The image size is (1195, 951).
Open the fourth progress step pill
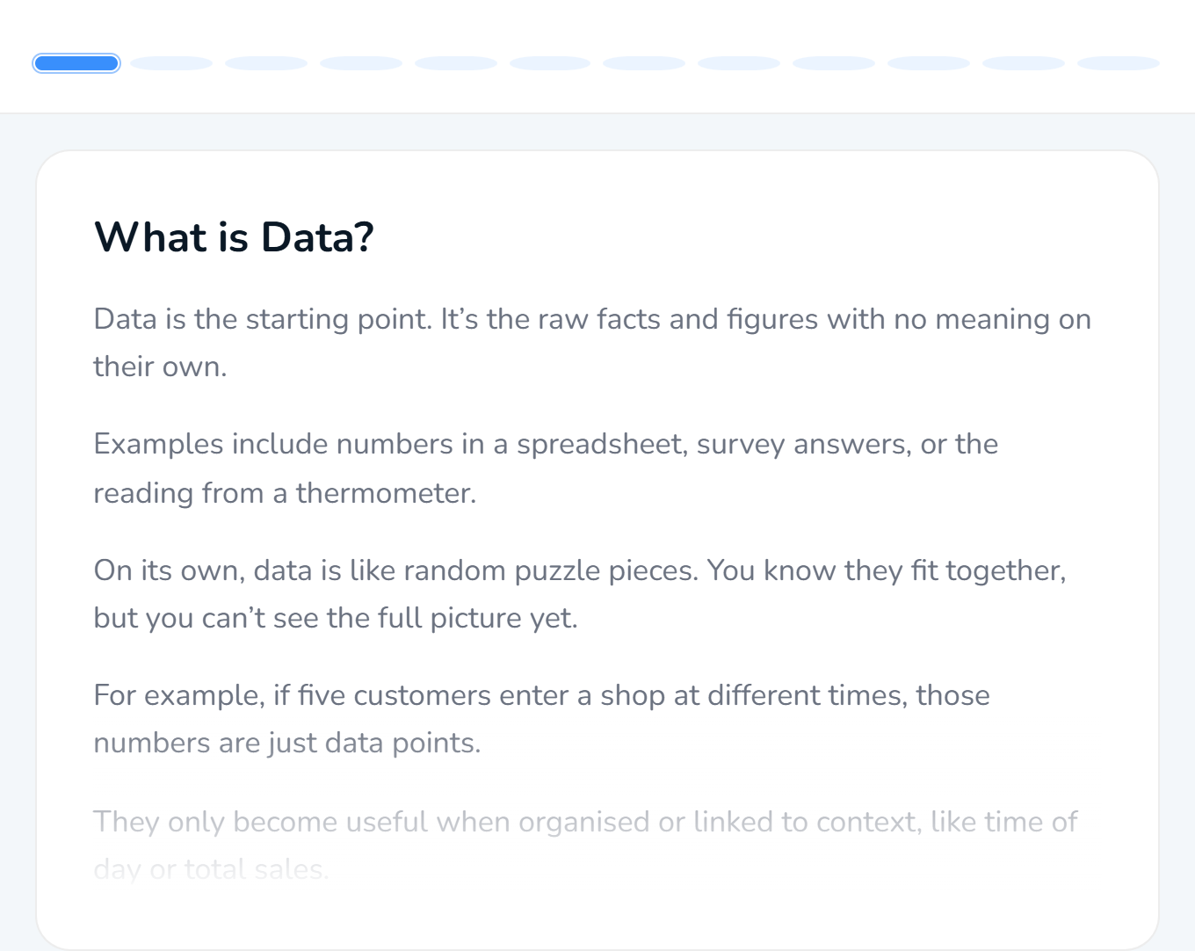click(361, 63)
